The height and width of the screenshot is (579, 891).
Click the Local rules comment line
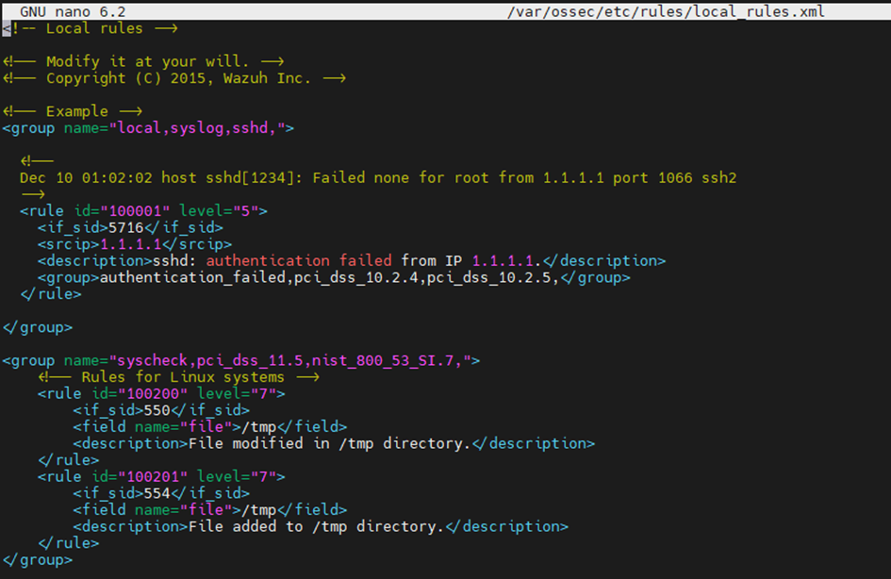pos(75,28)
